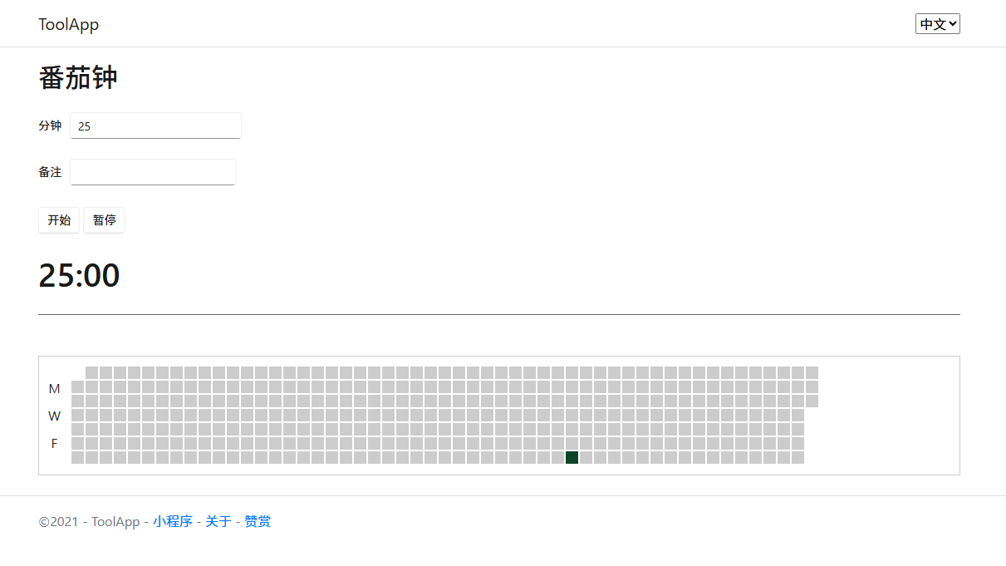1006x566 pixels.
Task: Open the ToolApp brand link
Action: [68, 24]
